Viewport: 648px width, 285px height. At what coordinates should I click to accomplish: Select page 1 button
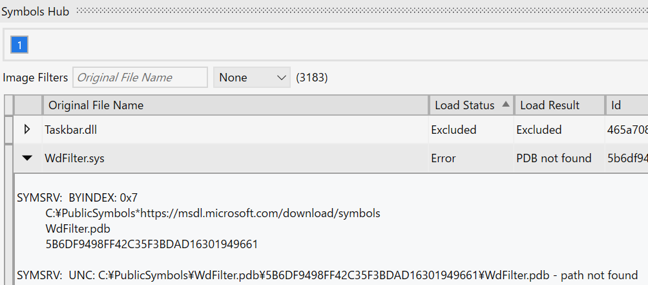click(x=19, y=45)
